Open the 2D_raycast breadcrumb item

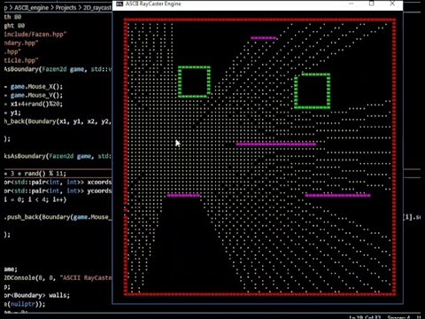[97, 8]
